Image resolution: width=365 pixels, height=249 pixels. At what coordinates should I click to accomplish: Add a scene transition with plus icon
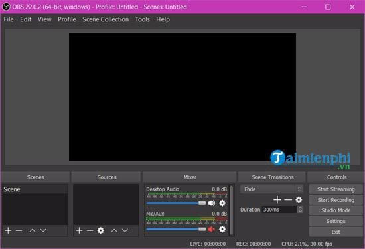tap(277, 200)
